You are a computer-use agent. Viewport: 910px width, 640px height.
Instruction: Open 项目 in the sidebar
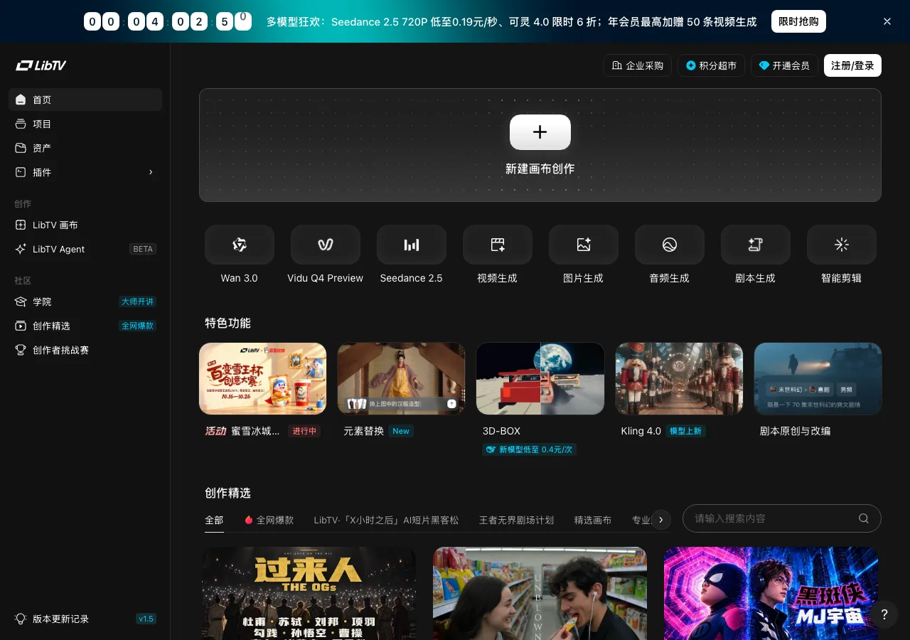coord(85,124)
